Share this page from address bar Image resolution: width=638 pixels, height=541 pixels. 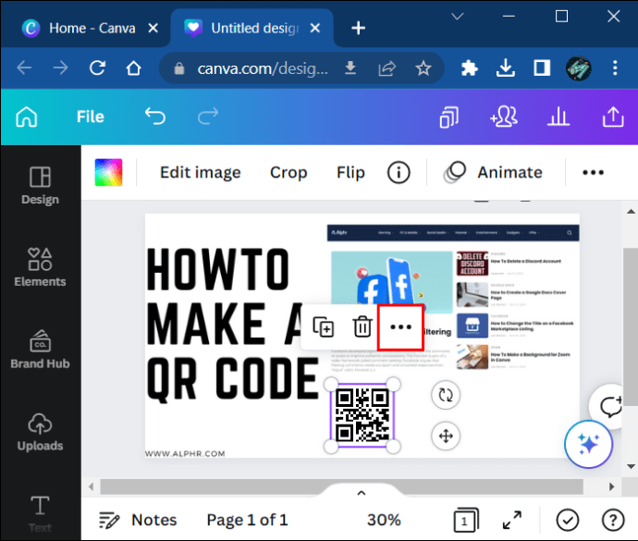(x=386, y=68)
